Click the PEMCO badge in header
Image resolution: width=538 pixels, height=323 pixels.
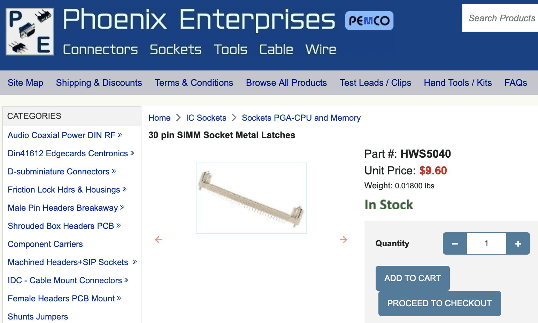click(369, 21)
